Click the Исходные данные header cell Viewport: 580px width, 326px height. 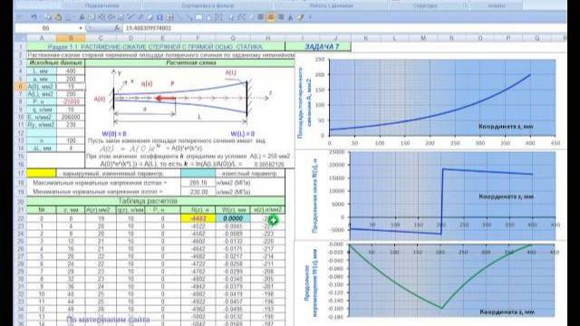tap(56, 62)
